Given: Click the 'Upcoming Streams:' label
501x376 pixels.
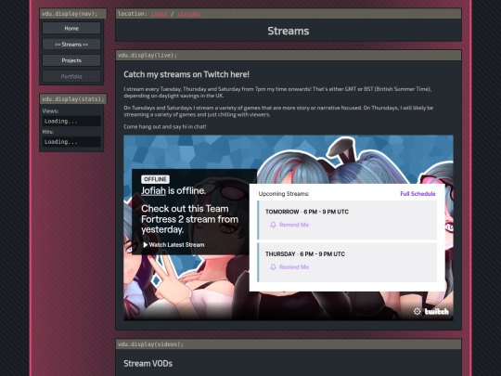Looking at the screenshot, I should [x=284, y=194].
